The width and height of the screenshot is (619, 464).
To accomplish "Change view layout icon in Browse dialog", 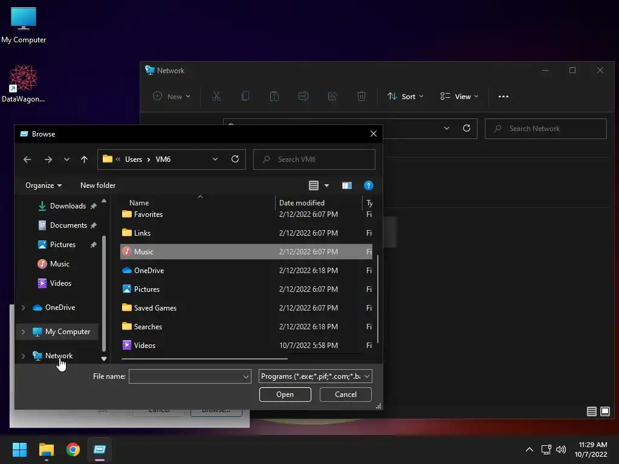I will coord(314,185).
